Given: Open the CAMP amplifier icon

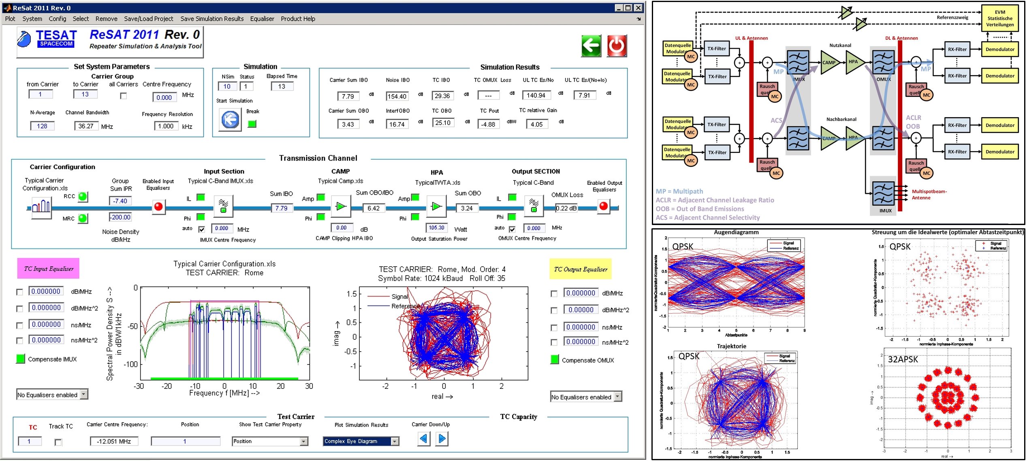Looking at the screenshot, I should coord(341,206).
